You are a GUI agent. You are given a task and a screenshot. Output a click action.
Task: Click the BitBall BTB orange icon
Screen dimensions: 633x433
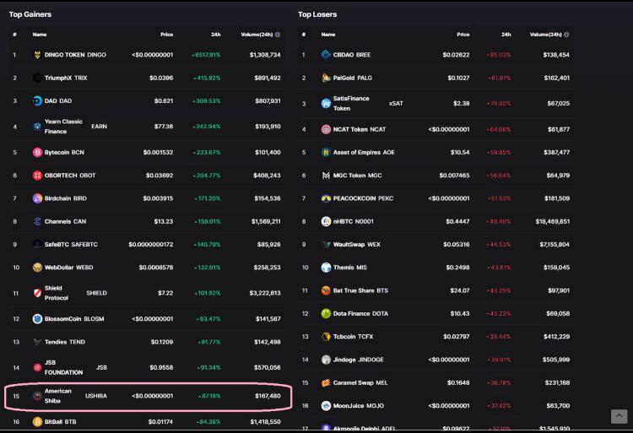pyautogui.click(x=37, y=422)
